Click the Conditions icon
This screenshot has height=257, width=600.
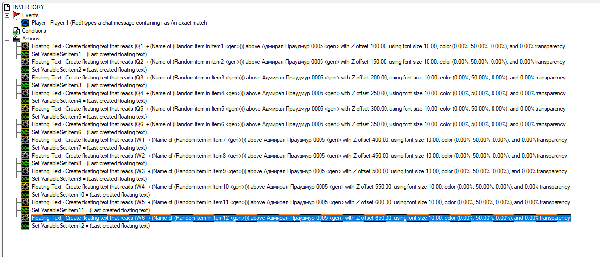click(x=16, y=31)
